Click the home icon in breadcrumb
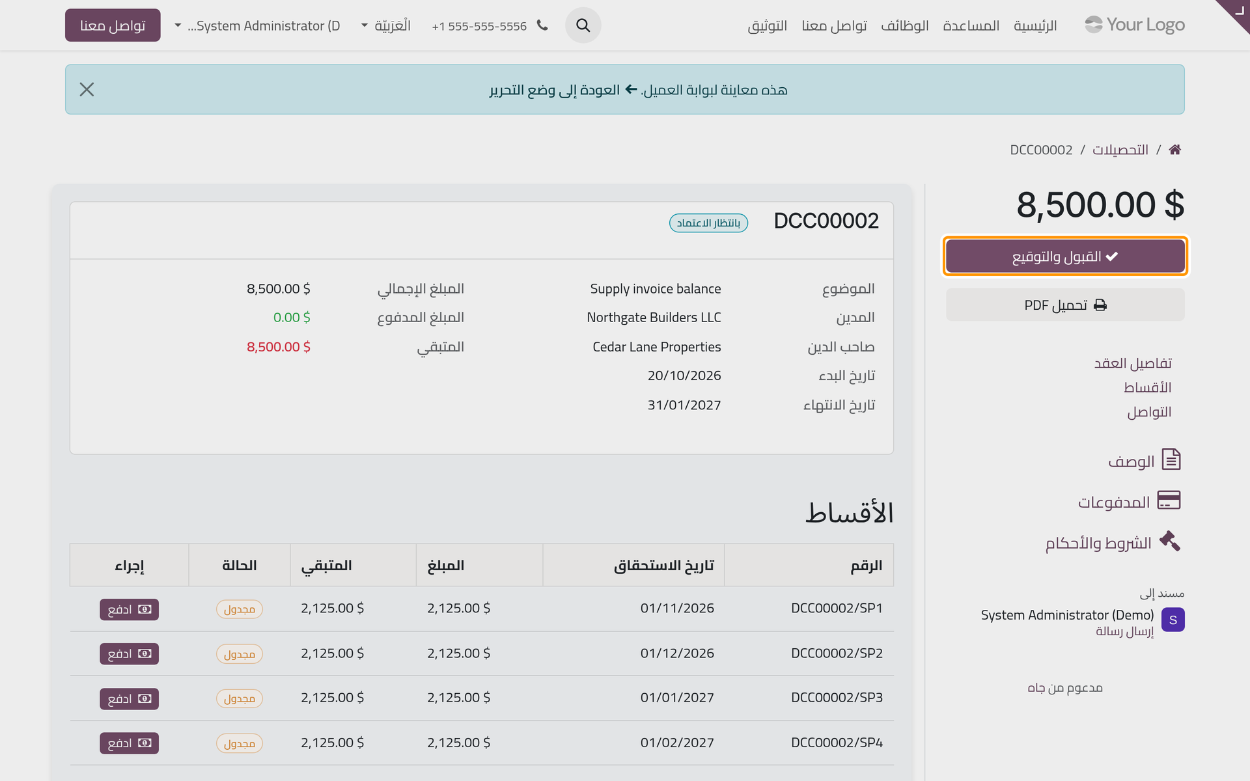Screen dimensions: 1250x781 [x=1174, y=150]
